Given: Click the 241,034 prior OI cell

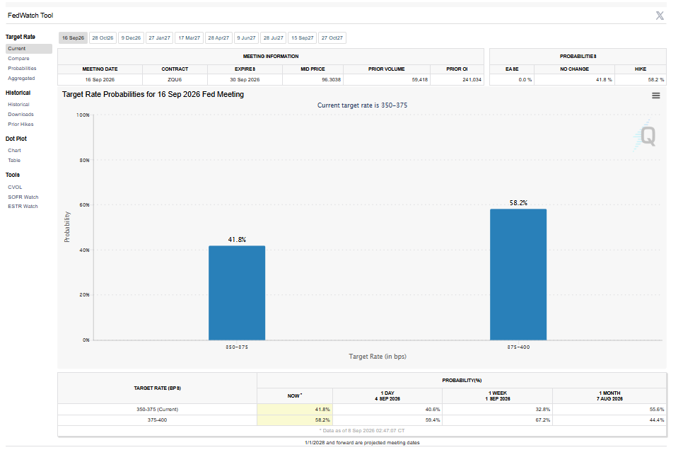Looking at the screenshot, I should click(x=457, y=80).
